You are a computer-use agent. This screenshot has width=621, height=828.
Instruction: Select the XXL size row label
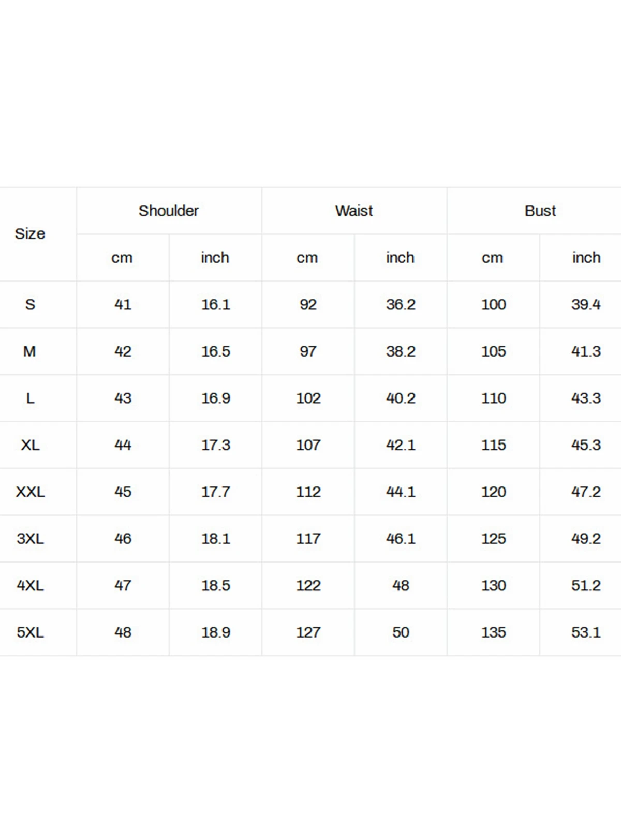pyautogui.click(x=30, y=492)
